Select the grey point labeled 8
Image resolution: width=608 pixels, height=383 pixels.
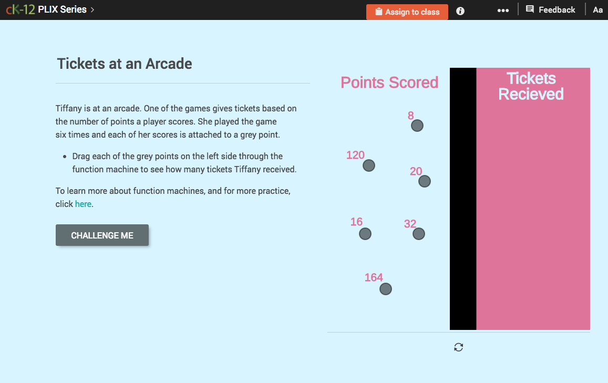(417, 126)
